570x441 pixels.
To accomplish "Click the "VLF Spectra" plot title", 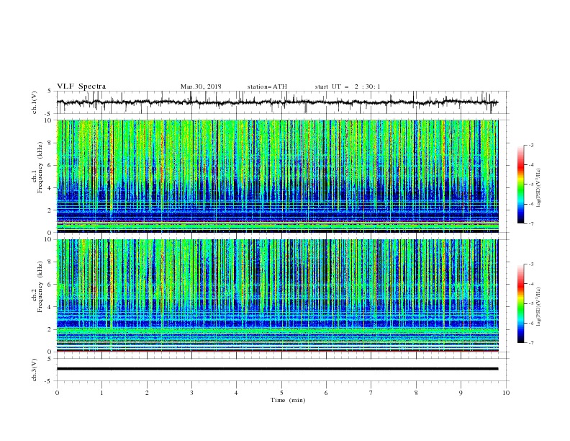I will click(81, 86).
